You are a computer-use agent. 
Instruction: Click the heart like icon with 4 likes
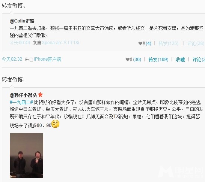[x=141, y=43]
